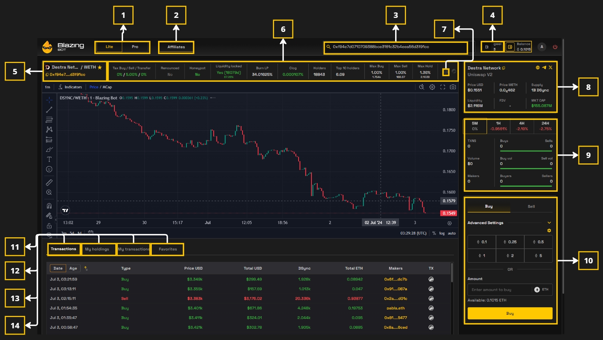Choose the 0.25 ETH preset amount
The height and width of the screenshot is (340, 603).
pyautogui.click(x=510, y=242)
